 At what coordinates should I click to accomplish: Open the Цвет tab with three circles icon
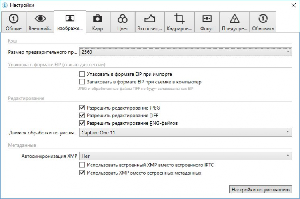tap(122, 18)
